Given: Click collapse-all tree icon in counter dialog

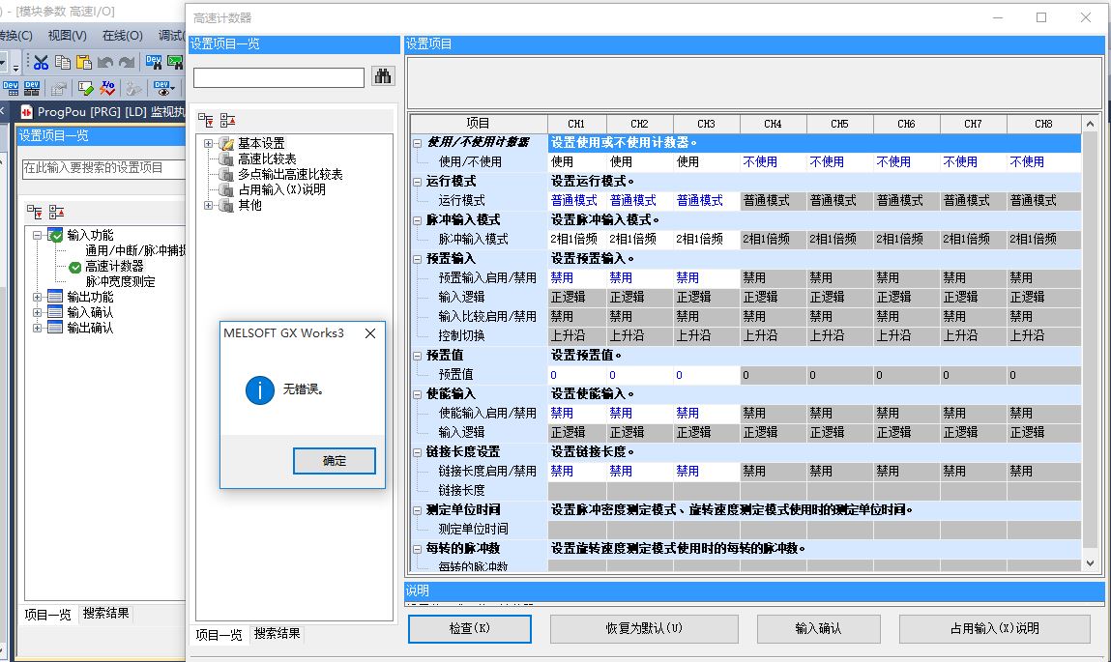Looking at the screenshot, I should click(x=227, y=120).
